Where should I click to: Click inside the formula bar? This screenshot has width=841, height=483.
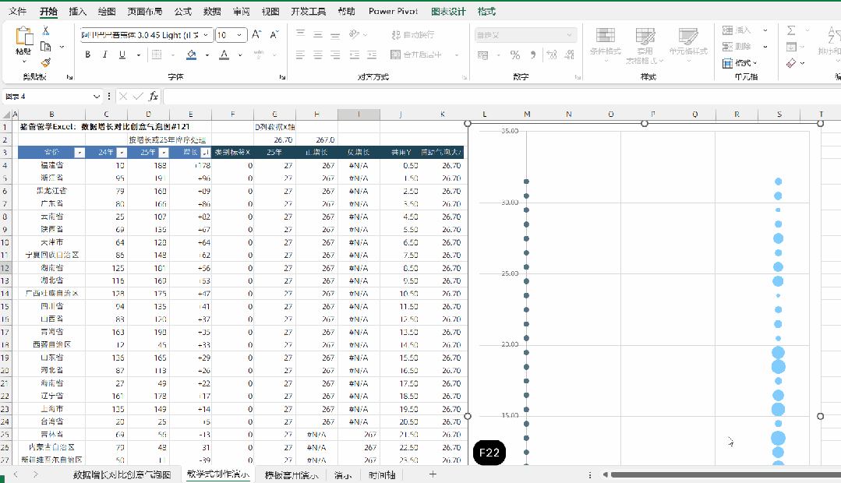tap(501, 97)
